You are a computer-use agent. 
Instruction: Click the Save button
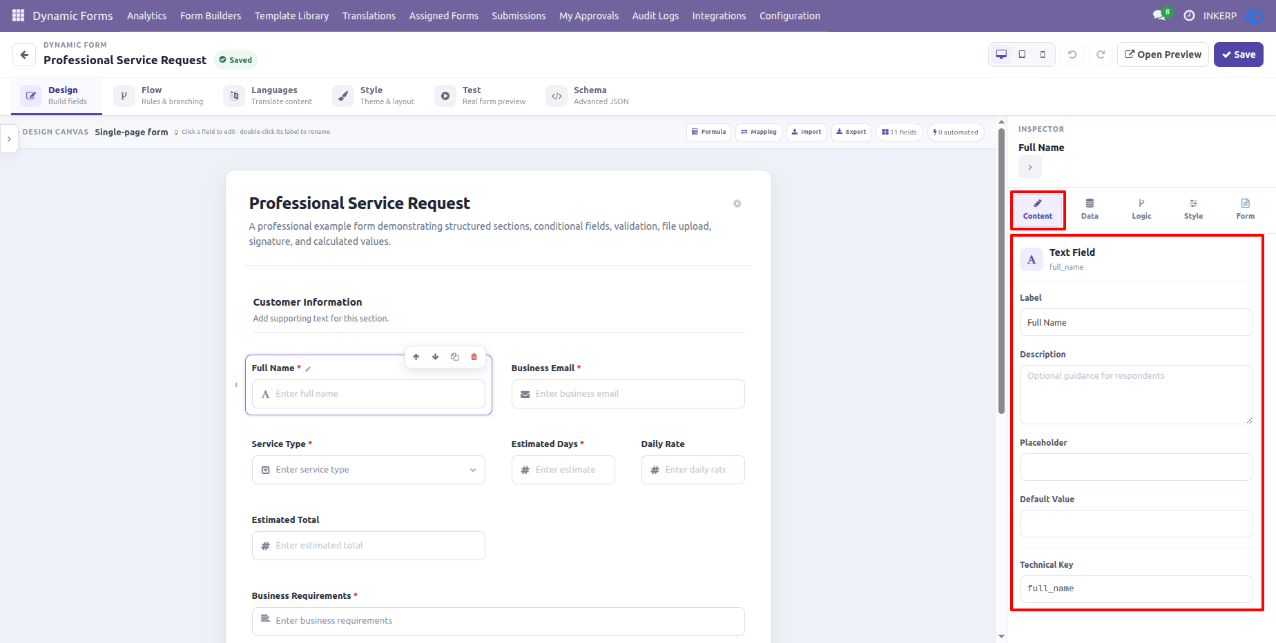tap(1239, 55)
